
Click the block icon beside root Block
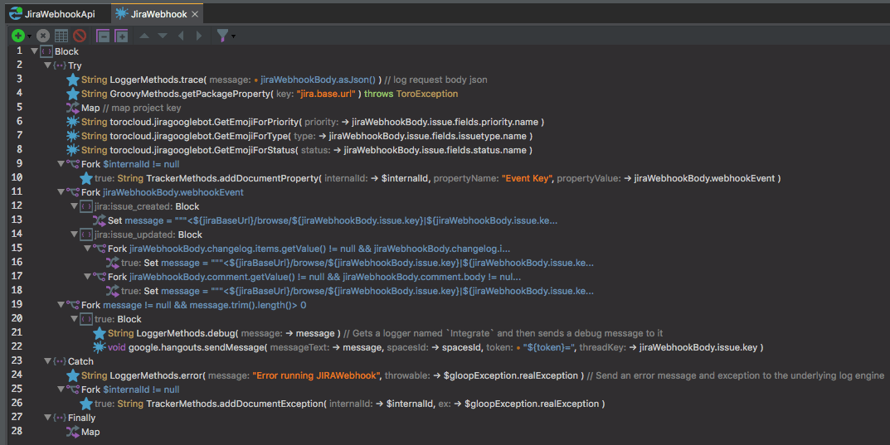[46, 51]
